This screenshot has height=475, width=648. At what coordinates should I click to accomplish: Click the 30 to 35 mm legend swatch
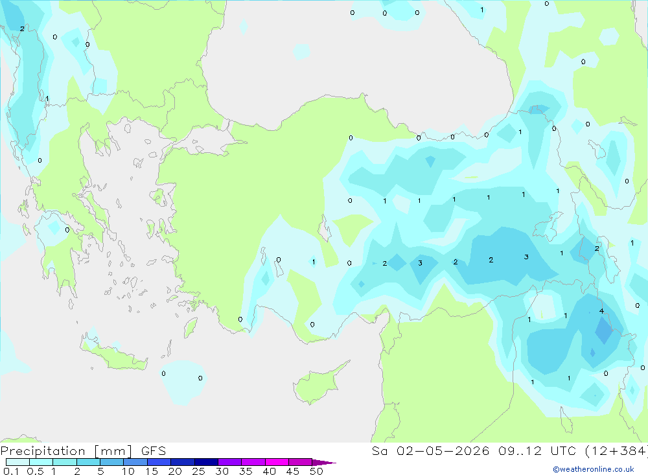click(229, 462)
